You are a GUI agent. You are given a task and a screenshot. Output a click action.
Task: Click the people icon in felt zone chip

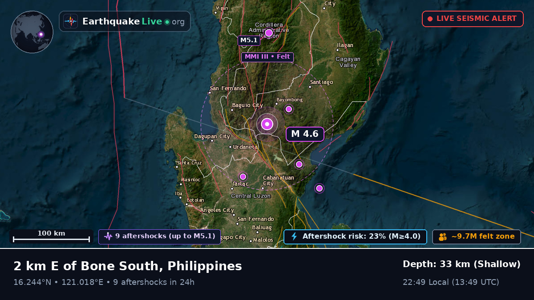pos(443,237)
